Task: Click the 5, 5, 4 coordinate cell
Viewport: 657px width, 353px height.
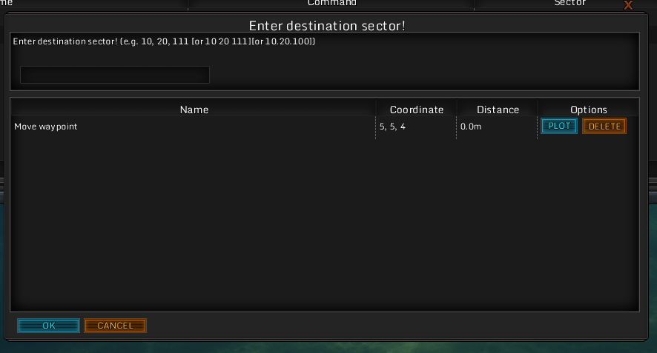Action: point(392,127)
